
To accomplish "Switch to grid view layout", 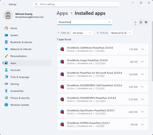I will pyautogui.click(x=141, y=22).
